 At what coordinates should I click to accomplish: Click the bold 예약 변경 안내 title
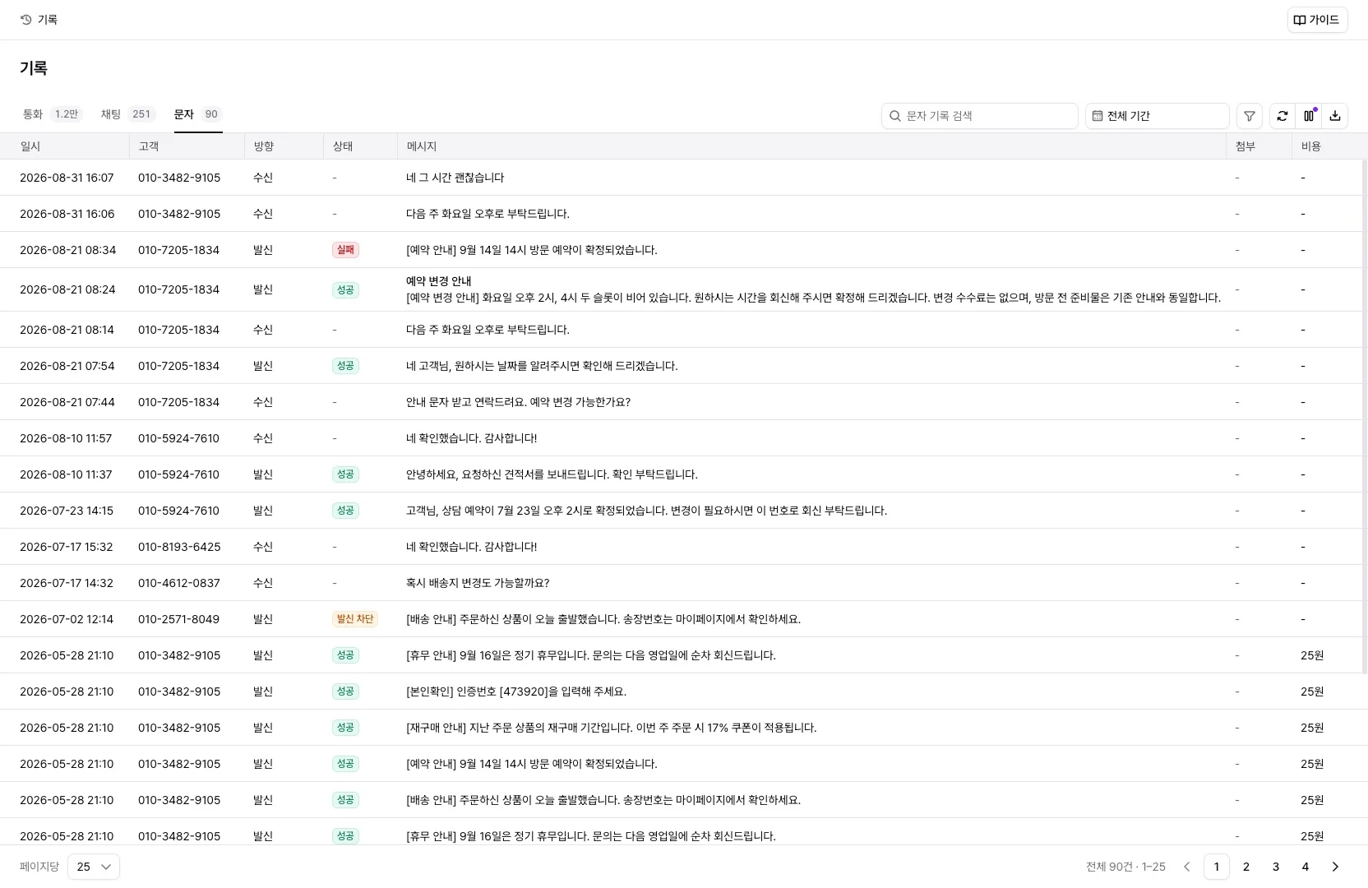pos(439,281)
